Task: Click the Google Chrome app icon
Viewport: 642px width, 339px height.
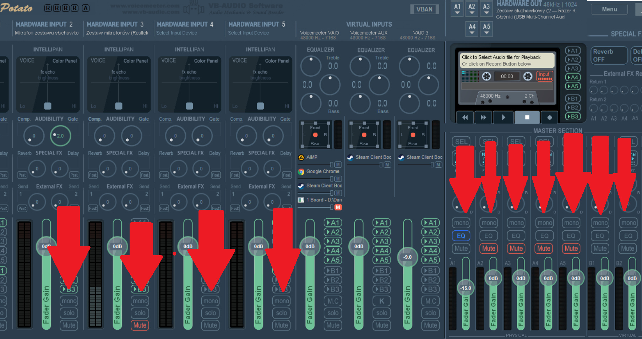Action: [x=301, y=172]
